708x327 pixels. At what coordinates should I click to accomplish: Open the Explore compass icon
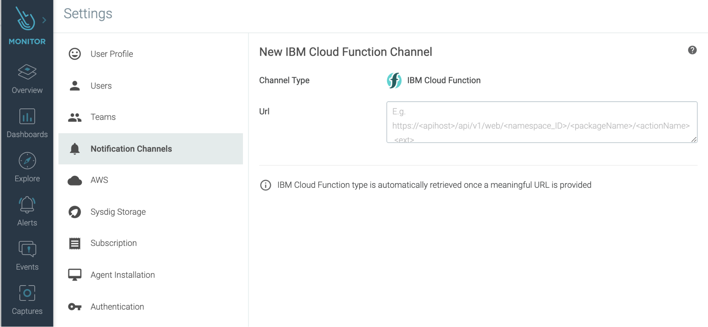point(27,161)
